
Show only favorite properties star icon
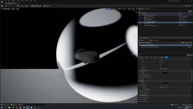tap(190, 55)
